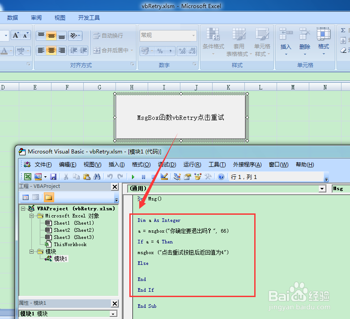
Task: Click Paste icon in VBA toolbar
Action: (87, 177)
